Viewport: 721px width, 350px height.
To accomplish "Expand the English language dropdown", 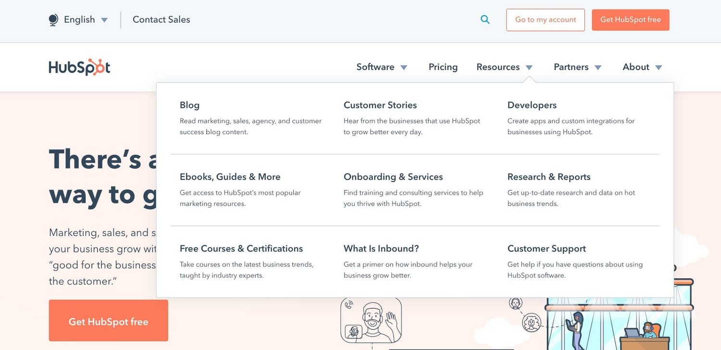I will [79, 20].
